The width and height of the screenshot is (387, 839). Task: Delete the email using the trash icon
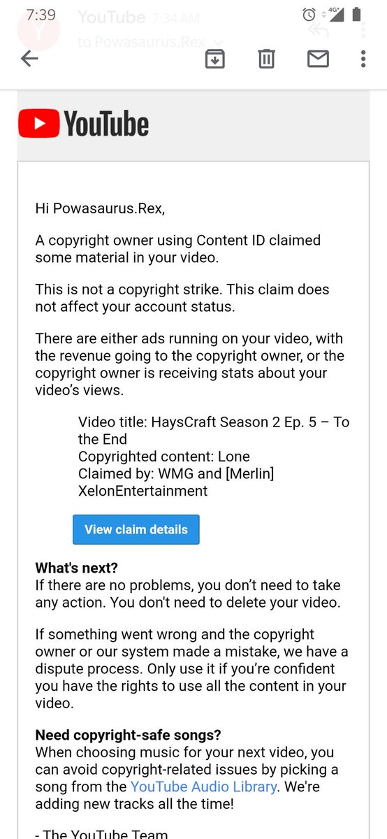[x=266, y=59]
